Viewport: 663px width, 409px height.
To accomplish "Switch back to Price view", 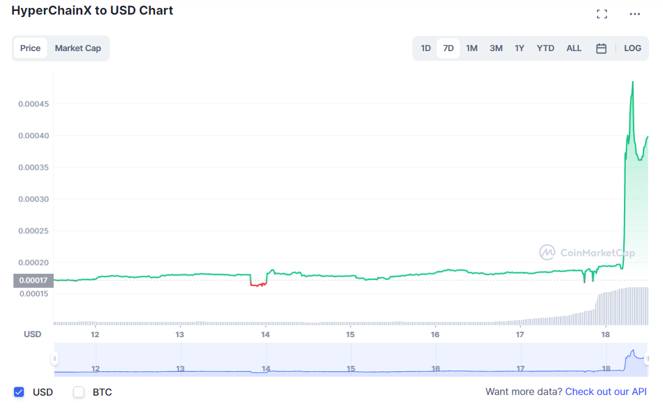I will tap(30, 47).
